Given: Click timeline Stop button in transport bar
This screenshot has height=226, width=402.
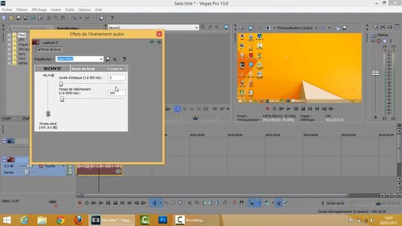Looking at the screenshot, I should 116,203.
